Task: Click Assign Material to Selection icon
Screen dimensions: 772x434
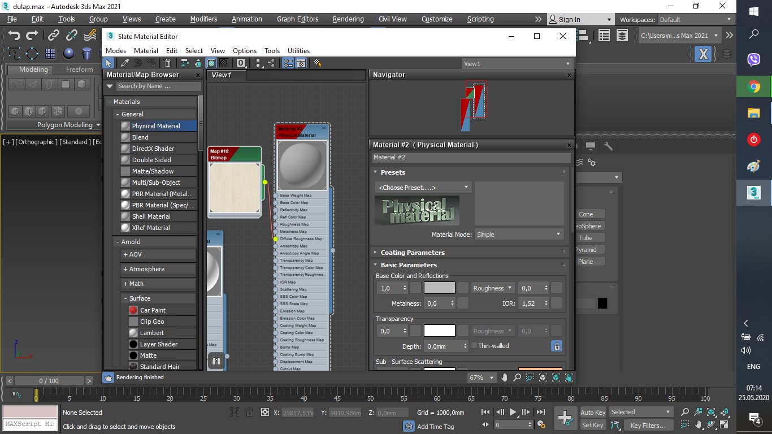Action: [150, 63]
